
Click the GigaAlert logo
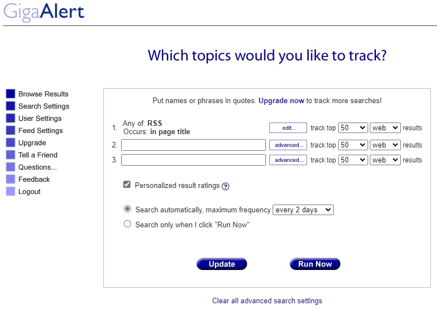(x=44, y=12)
